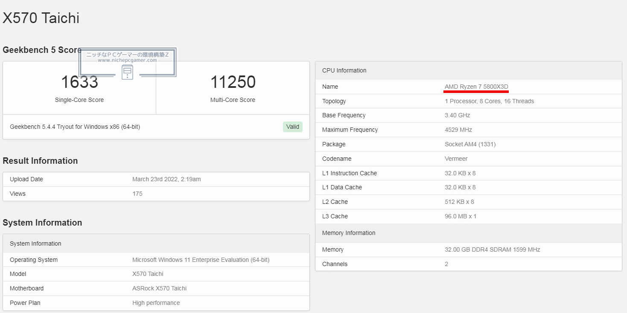The image size is (627, 313).
Task: Click the Power Plan label
Action: (x=25, y=303)
